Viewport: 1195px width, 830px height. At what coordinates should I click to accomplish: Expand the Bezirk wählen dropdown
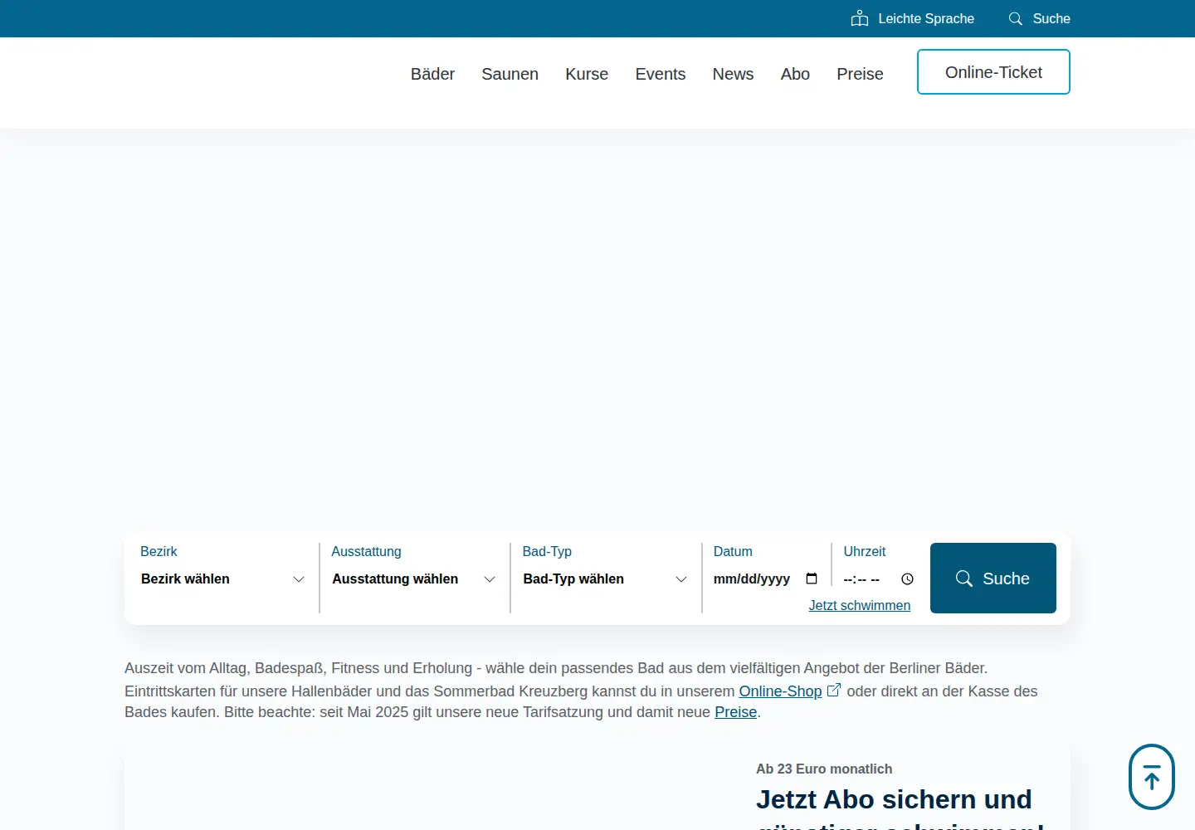223,579
